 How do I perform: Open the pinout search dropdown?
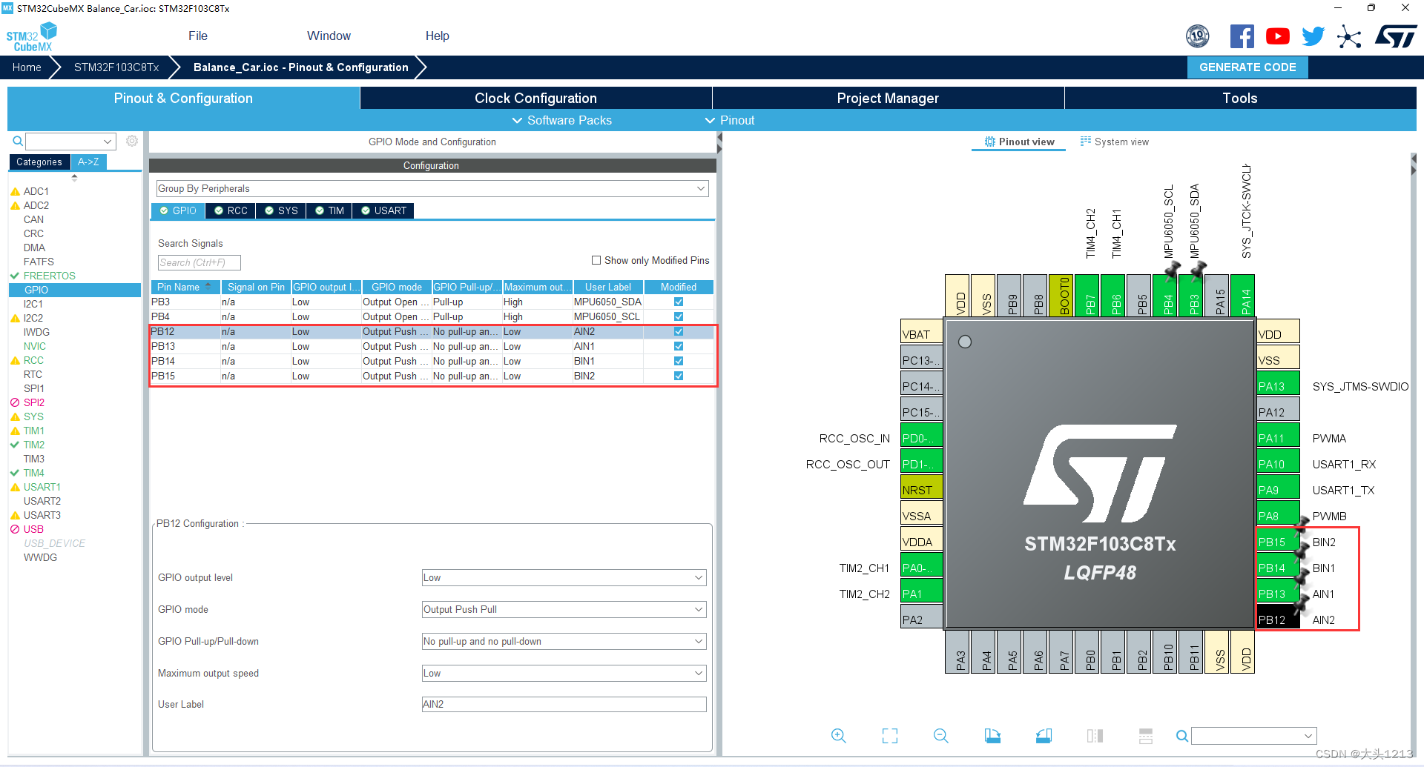[x=1309, y=736]
